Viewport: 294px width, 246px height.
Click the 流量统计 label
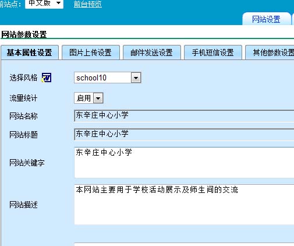click(23, 98)
